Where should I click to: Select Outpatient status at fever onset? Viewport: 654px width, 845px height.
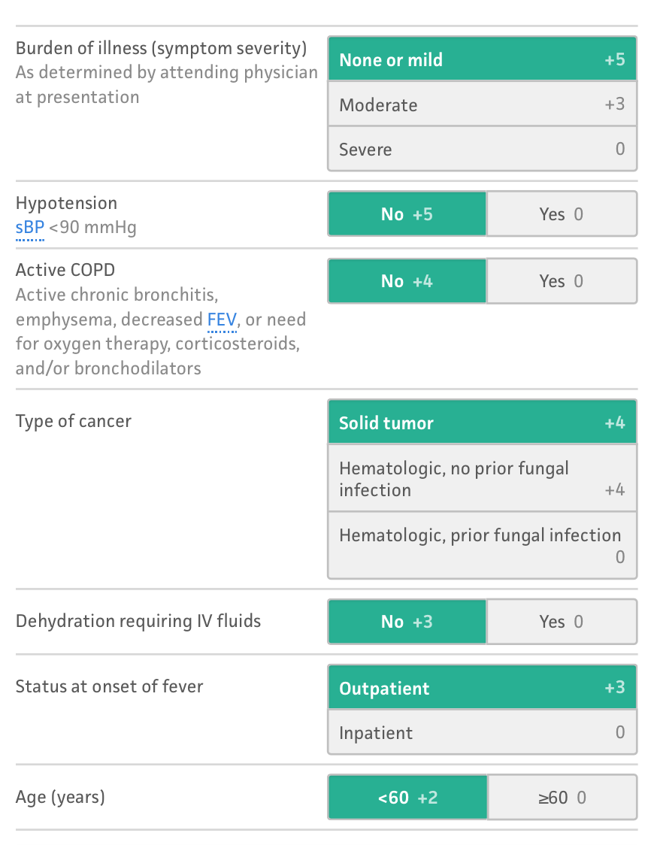(x=482, y=688)
